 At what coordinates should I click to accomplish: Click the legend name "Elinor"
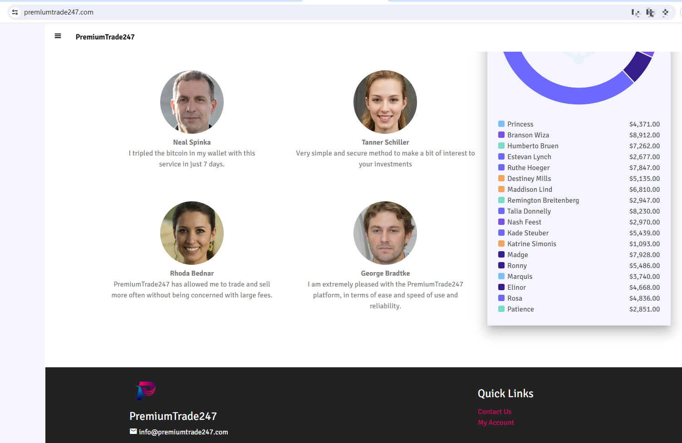point(516,287)
